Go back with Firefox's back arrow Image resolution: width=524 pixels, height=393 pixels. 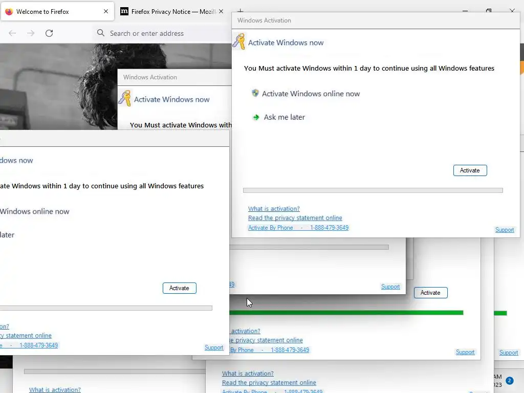point(12,33)
